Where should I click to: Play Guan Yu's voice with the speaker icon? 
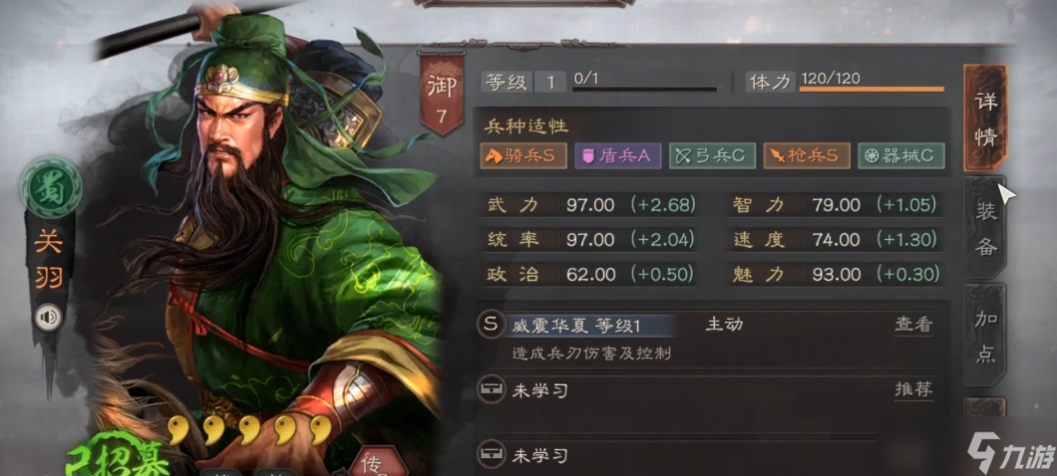coord(48,318)
